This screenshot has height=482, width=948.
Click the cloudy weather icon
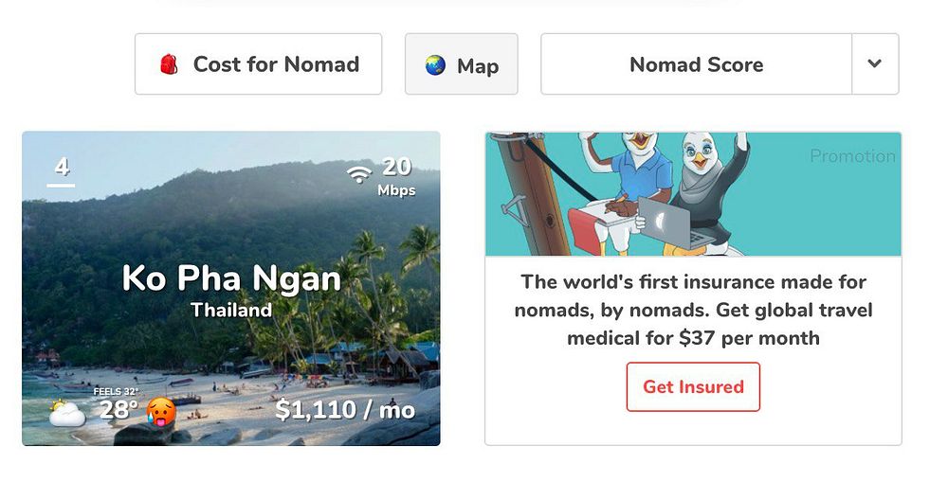[x=67, y=413]
